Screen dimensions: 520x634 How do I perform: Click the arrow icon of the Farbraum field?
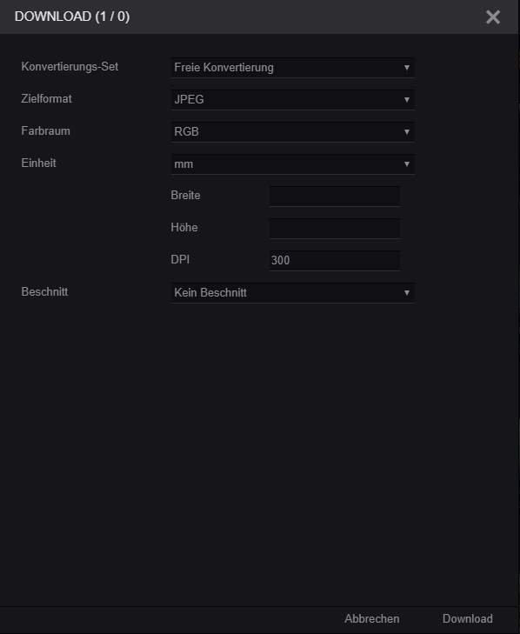point(407,132)
